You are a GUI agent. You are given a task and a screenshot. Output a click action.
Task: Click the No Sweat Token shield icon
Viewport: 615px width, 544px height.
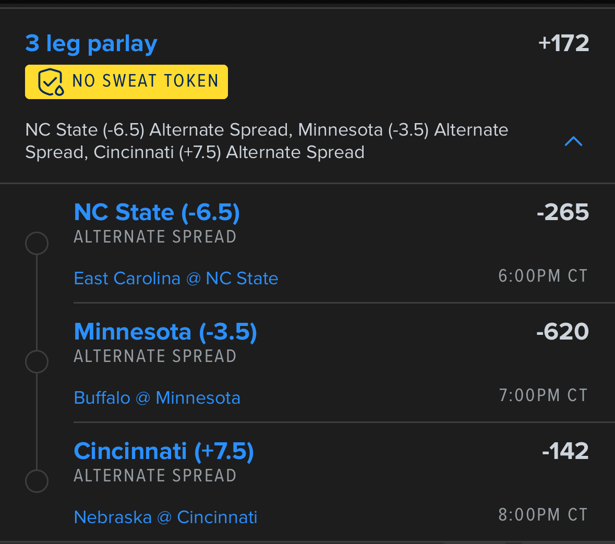51,82
